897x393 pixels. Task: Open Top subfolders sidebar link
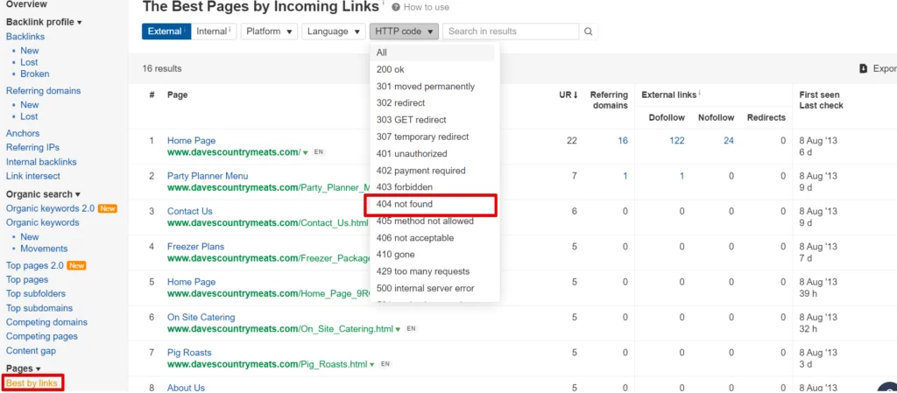point(35,294)
